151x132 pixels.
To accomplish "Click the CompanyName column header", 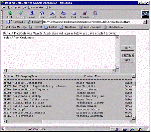I will click(x=29, y=76).
